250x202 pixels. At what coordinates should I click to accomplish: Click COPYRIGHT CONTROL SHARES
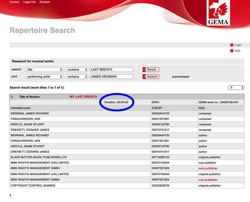point(33,186)
